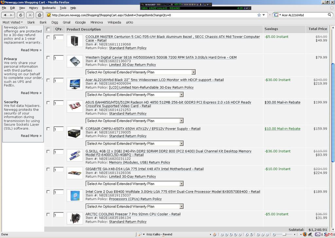This screenshot has height=238, width=335.
Task: Open the address bar history dropdown arrow
Action: [264, 15]
